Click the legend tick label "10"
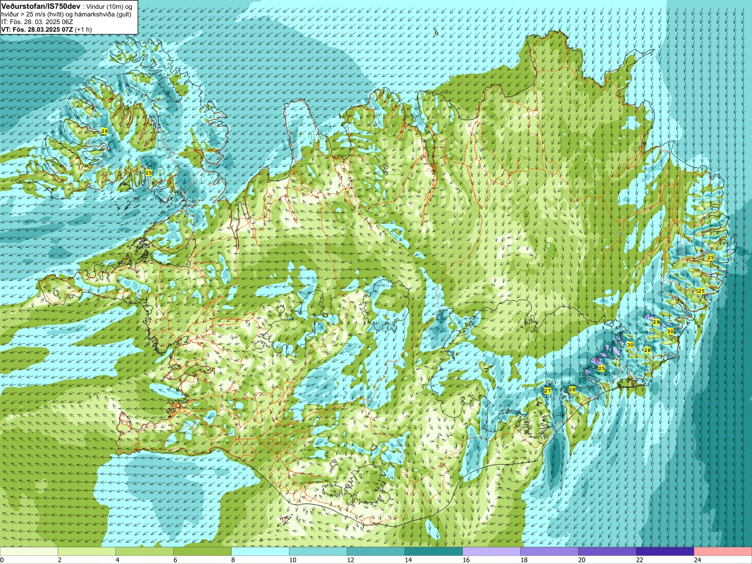 point(292,560)
